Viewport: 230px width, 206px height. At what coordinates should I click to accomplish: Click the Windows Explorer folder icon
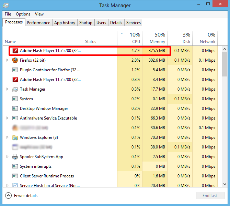click(x=15, y=137)
